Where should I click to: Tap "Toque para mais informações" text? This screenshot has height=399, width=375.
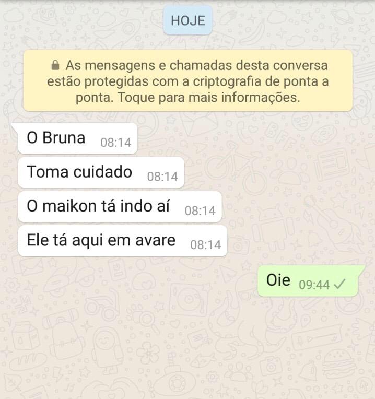[x=209, y=97]
